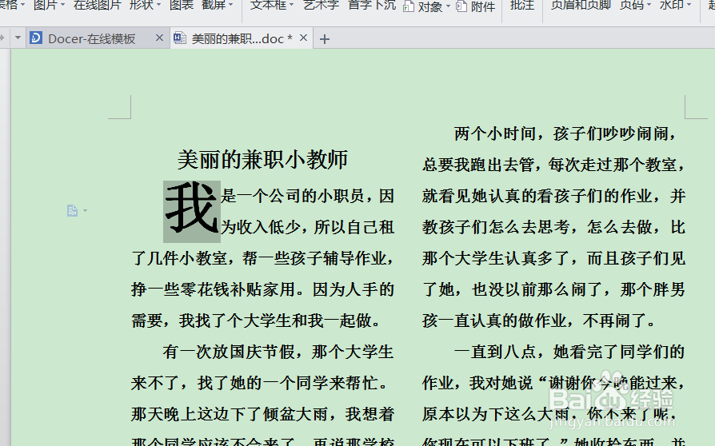The image size is (715, 446).
Task: Click the Docer tab logo icon
Action: [x=36, y=38]
